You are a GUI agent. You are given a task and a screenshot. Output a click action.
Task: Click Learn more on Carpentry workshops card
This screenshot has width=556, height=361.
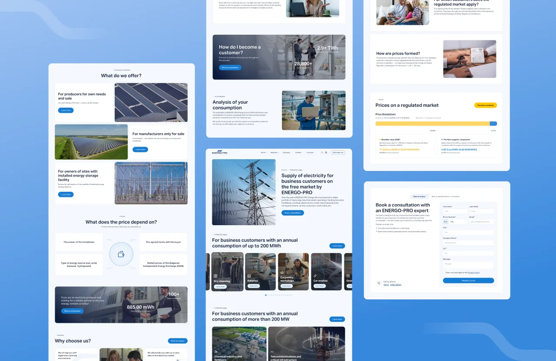286,286
